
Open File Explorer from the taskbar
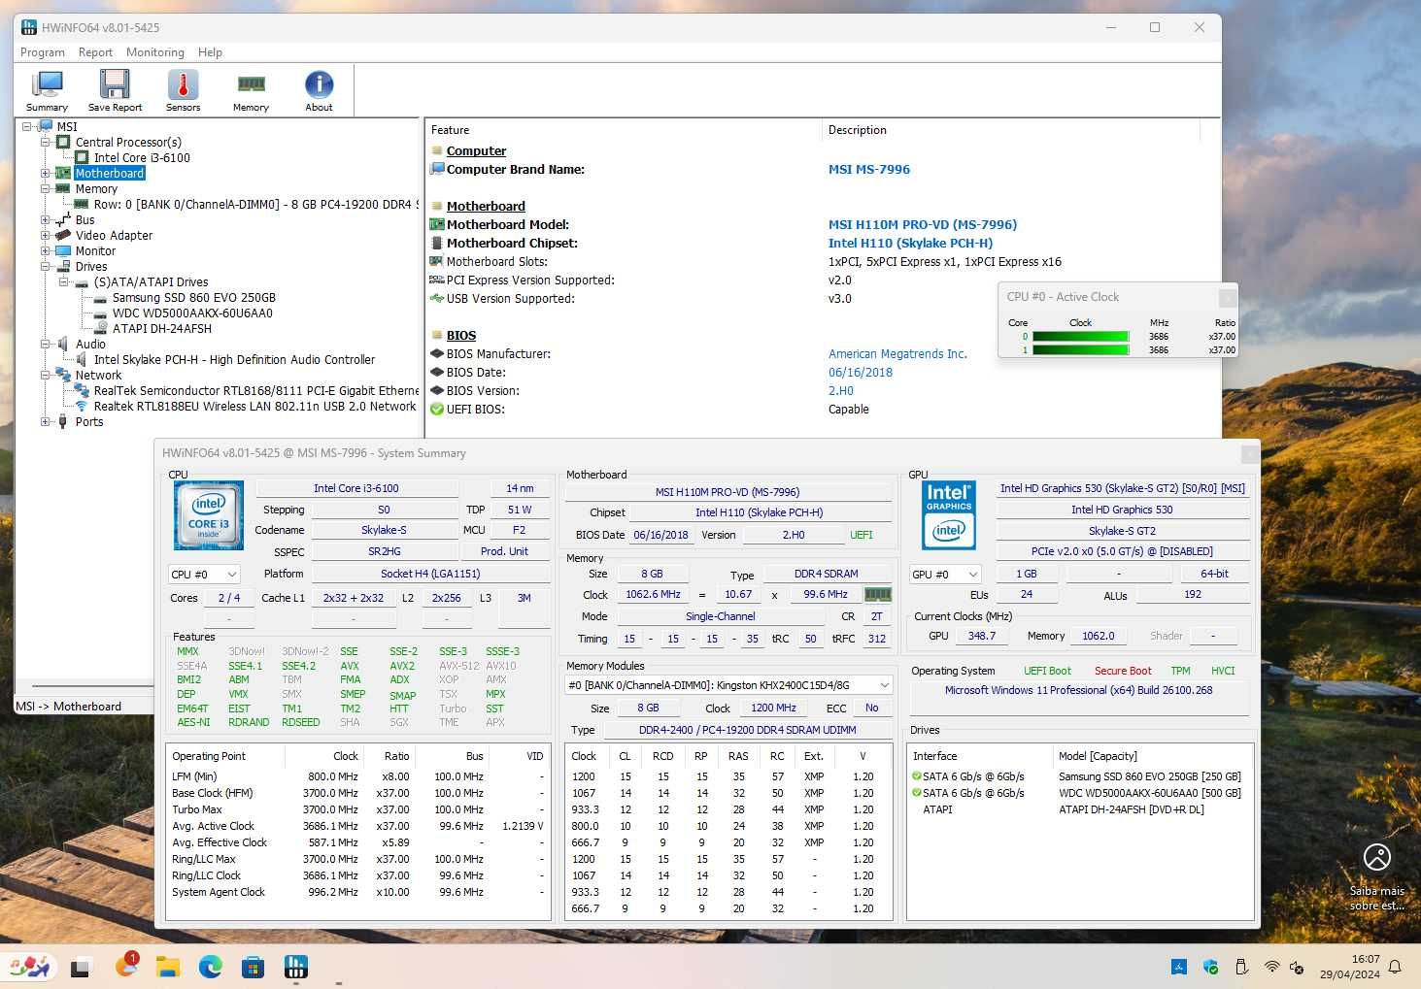tap(168, 967)
